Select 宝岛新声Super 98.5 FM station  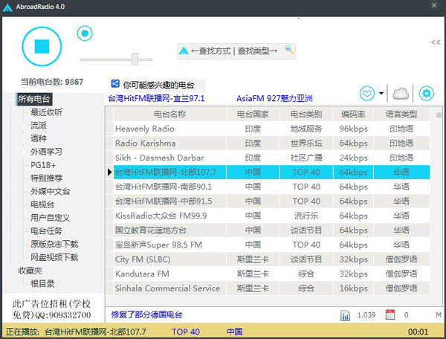click(268, 245)
